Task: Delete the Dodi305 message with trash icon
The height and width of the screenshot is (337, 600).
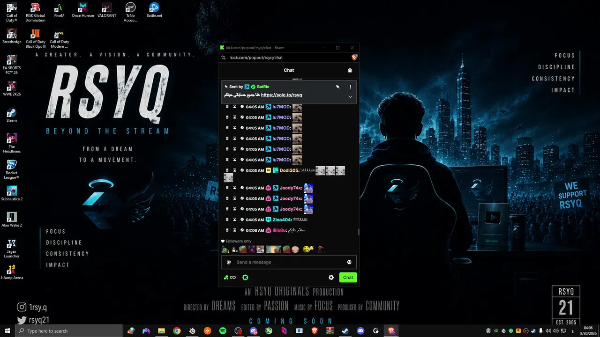Action: 227,170
